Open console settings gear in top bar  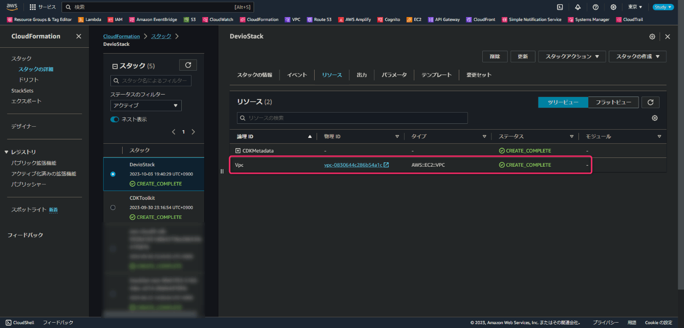point(613,7)
